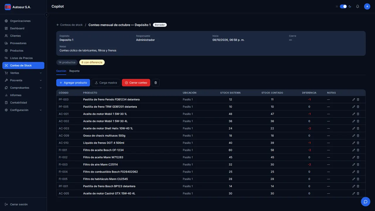Open the user avatar menu
Viewport: 375px width, 211px height.
click(x=367, y=6)
